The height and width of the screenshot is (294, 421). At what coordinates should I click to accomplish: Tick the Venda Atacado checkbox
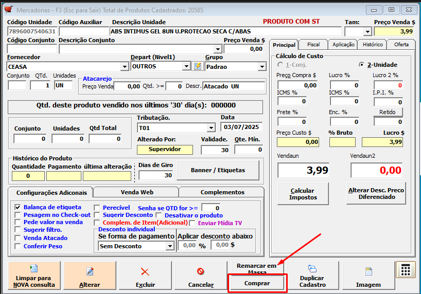pos(17,238)
